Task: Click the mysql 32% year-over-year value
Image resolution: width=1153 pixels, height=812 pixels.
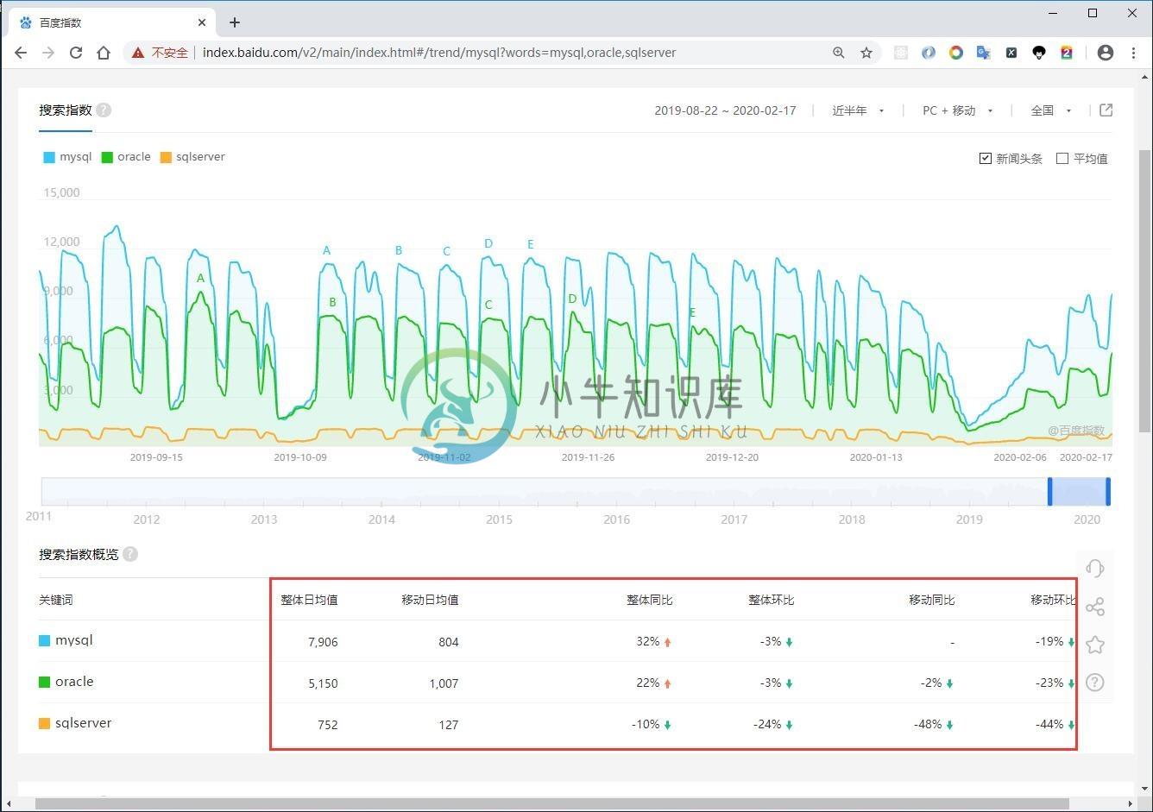Action: 648,641
